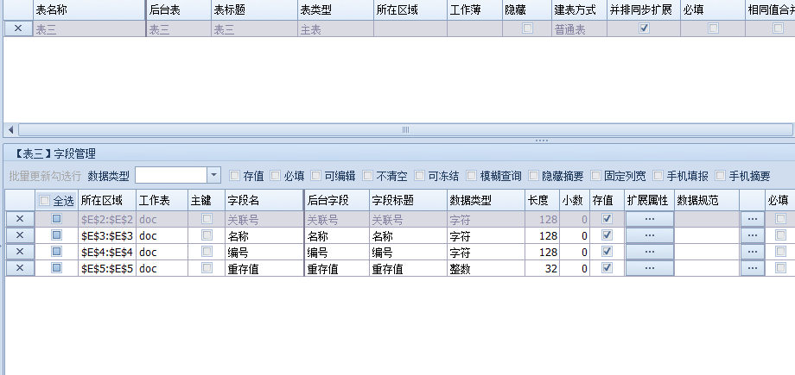Remove the 重存值 field using X icon

tap(19, 268)
